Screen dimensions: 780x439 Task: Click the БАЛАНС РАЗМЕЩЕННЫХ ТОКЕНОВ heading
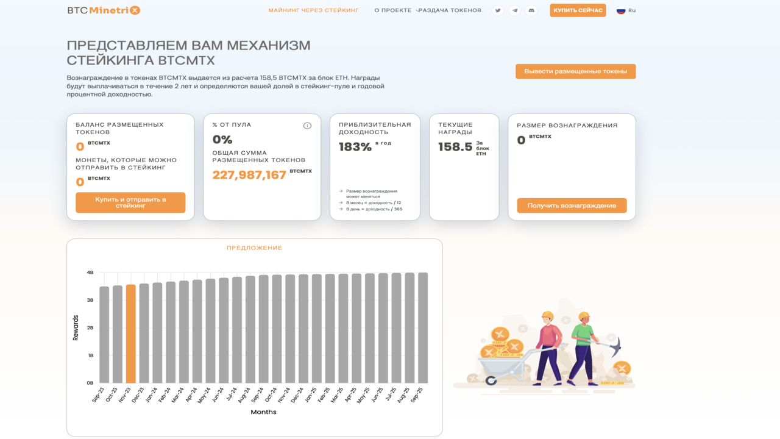(120, 129)
